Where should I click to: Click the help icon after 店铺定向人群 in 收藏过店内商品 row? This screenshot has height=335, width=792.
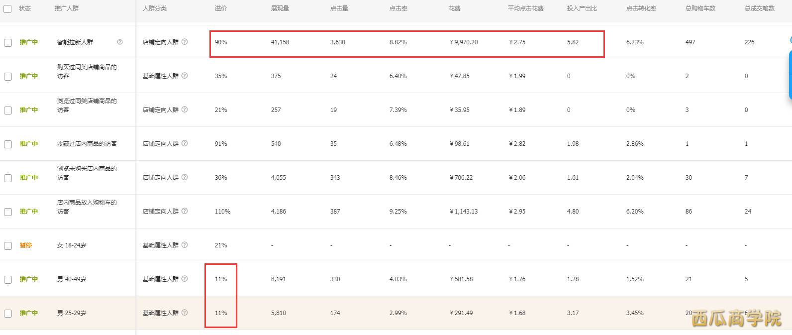tap(185, 143)
